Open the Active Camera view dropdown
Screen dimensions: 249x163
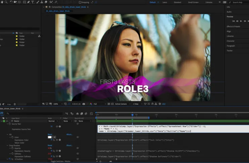pos(121,104)
